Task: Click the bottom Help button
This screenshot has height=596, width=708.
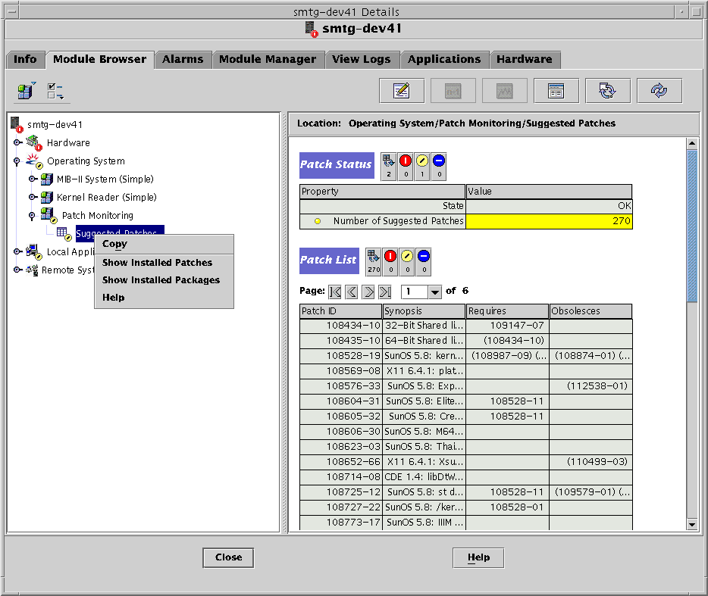Action: pyautogui.click(x=478, y=557)
